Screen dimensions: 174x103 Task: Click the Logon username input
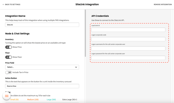pos(128,48)
